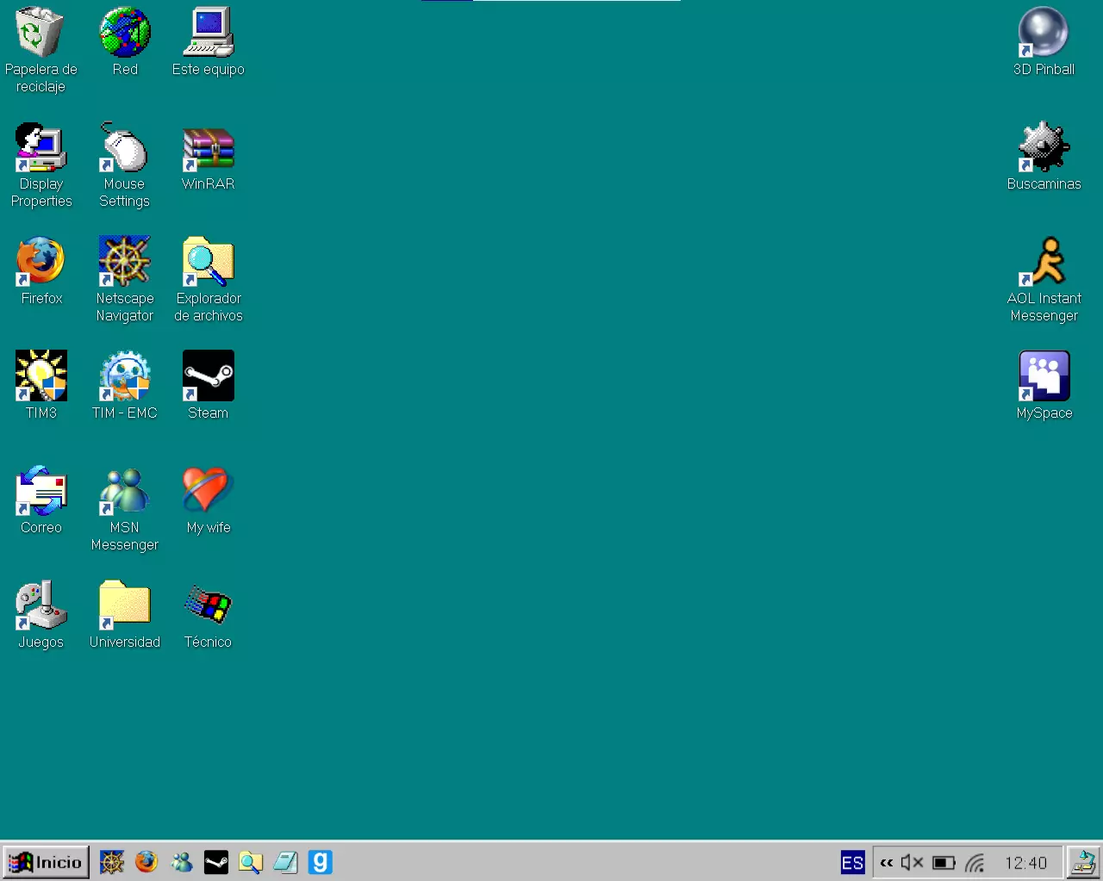The height and width of the screenshot is (881, 1103).
Task: Open file explorer from taskbar quick launch
Action: pos(251,862)
